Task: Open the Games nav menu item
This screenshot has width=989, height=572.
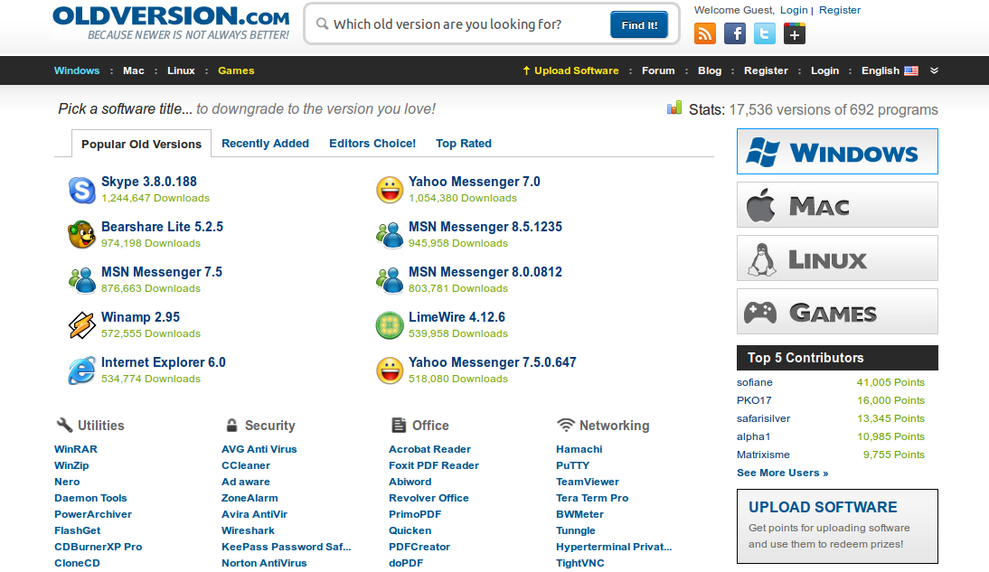Action: (236, 70)
